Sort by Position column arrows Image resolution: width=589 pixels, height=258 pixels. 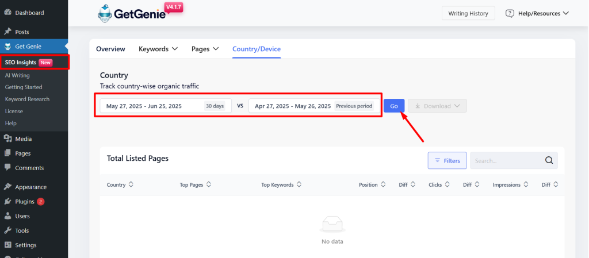383,184
